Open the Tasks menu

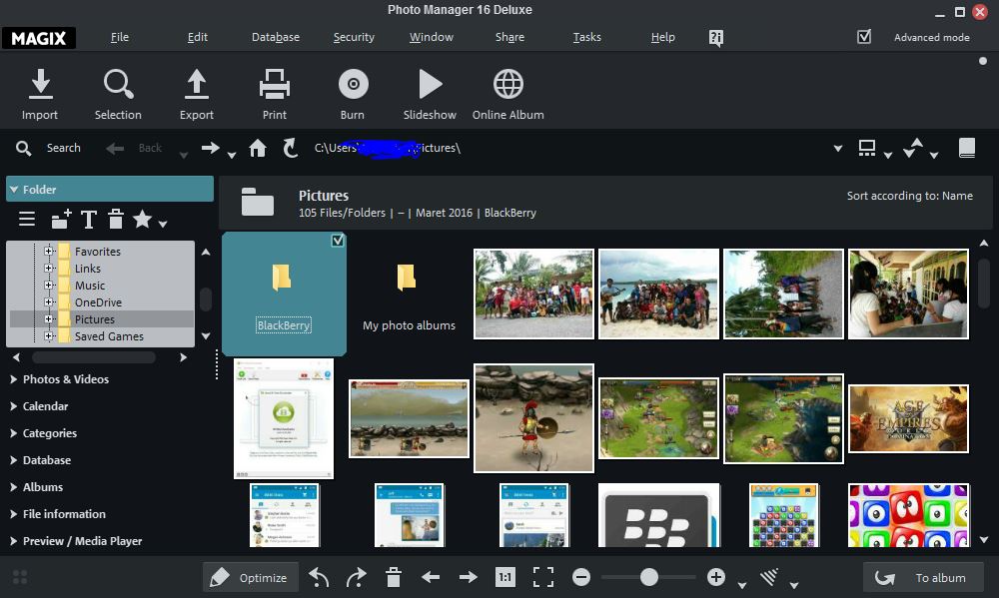pyautogui.click(x=586, y=37)
